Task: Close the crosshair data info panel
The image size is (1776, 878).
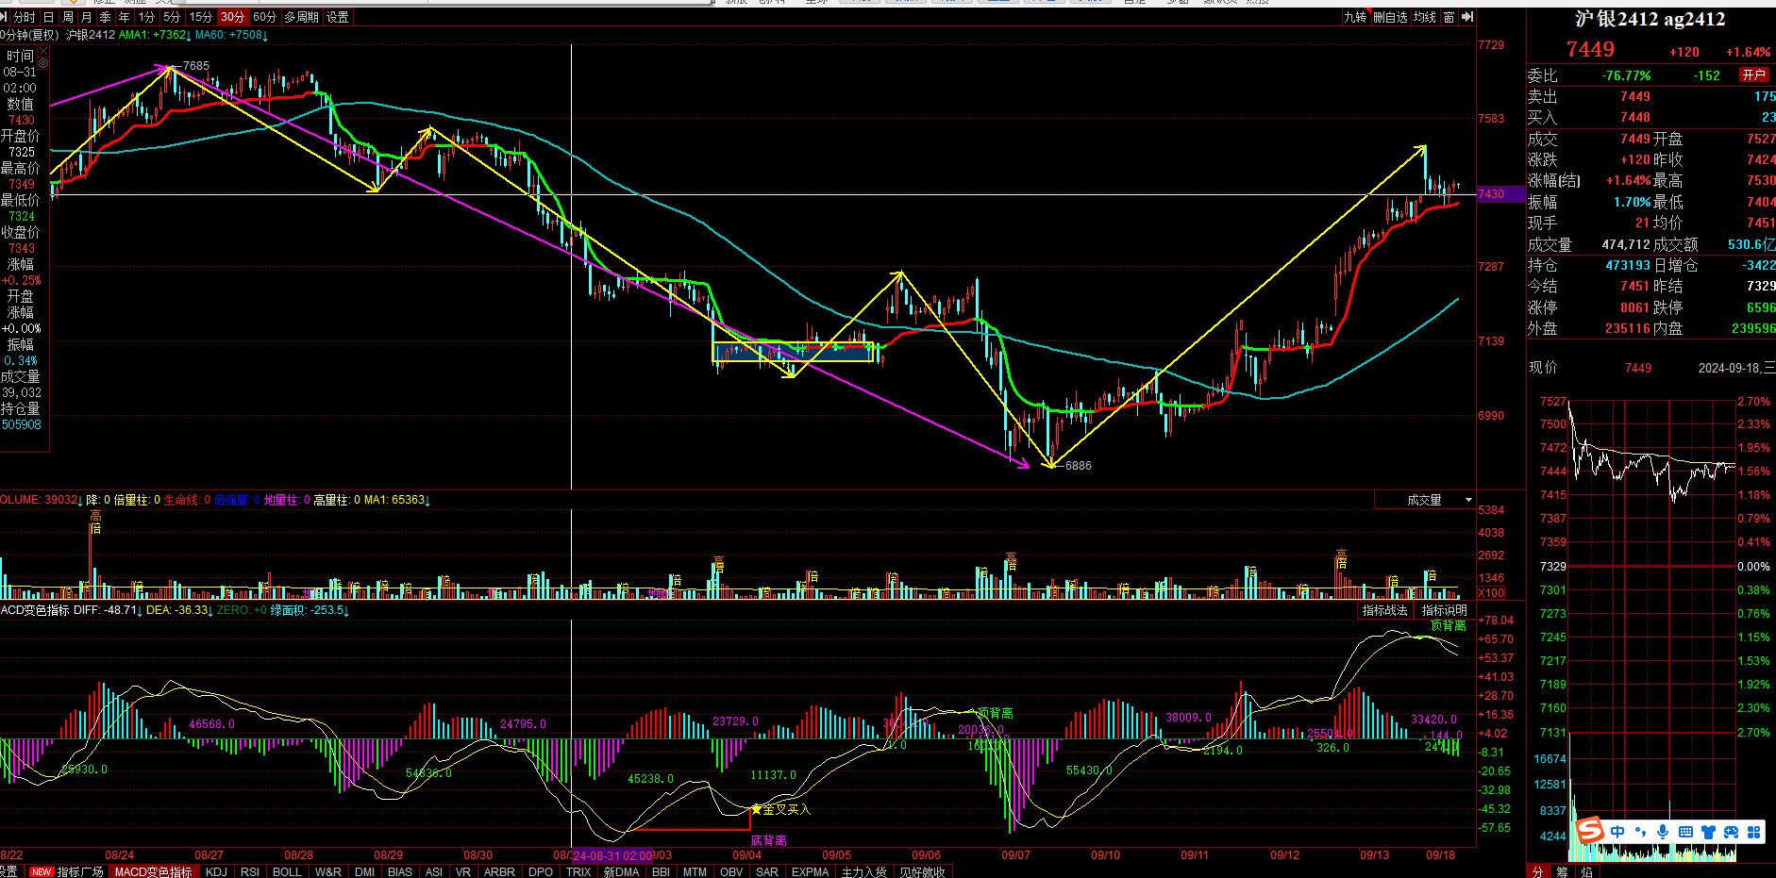Action: [43, 52]
